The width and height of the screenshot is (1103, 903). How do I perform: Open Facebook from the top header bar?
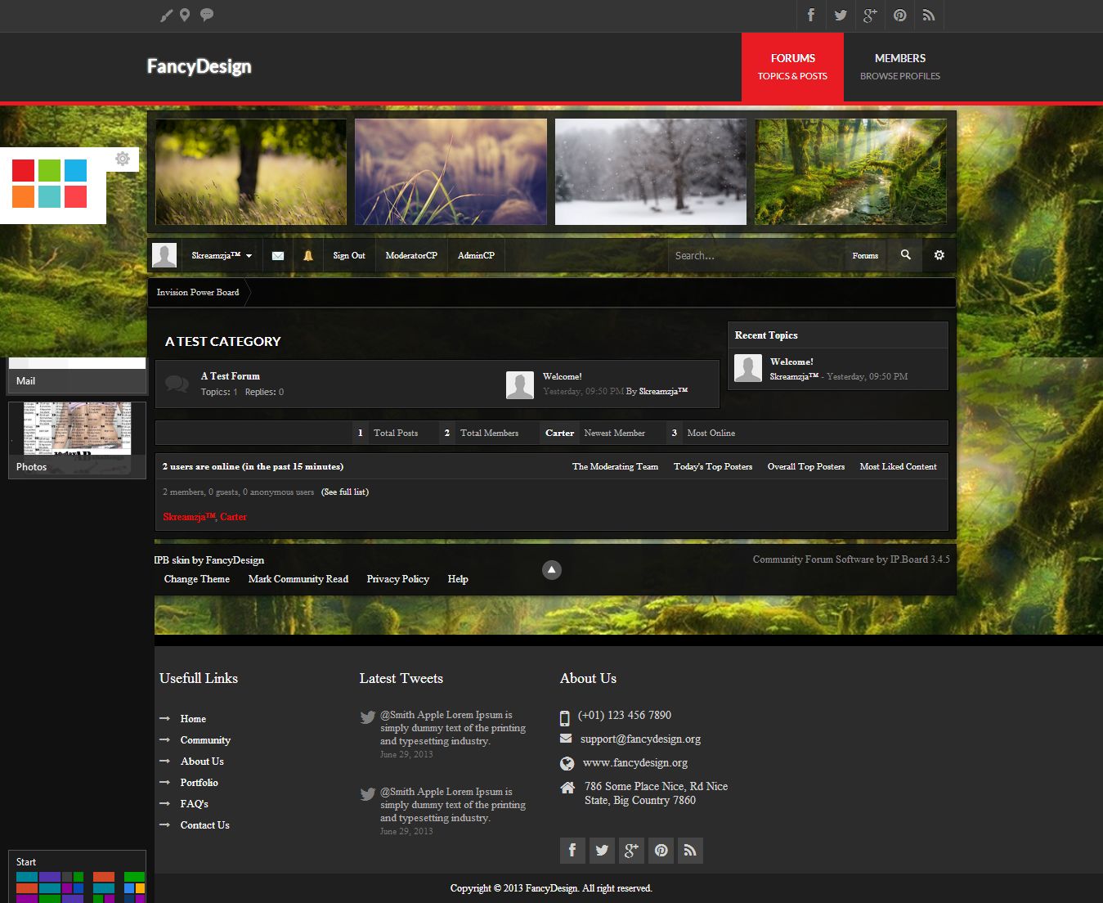(x=811, y=16)
